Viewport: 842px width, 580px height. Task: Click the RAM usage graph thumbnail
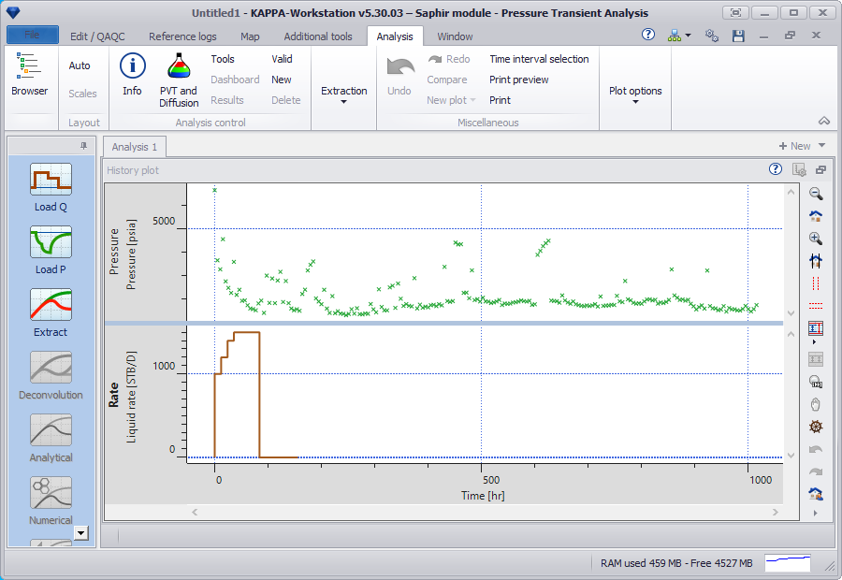[787, 563]
